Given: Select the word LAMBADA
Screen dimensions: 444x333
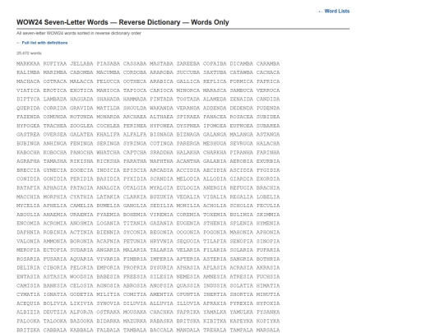Looking at the screenshot, I should click(55, 99).
